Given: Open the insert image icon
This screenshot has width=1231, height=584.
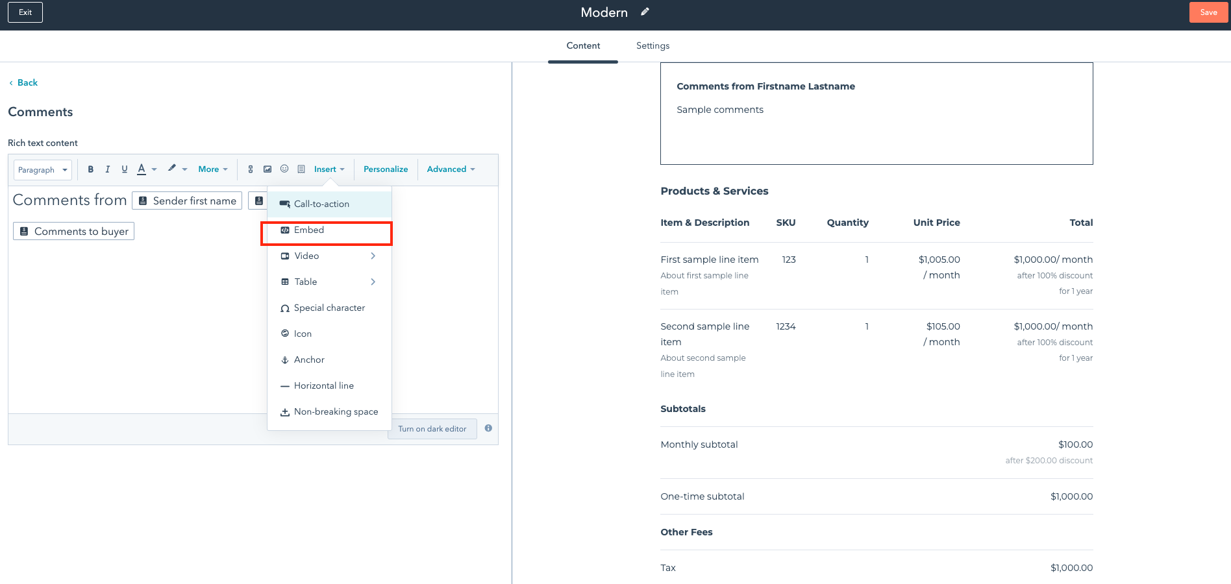Looking at the screenshot, I should pos(267,169).
